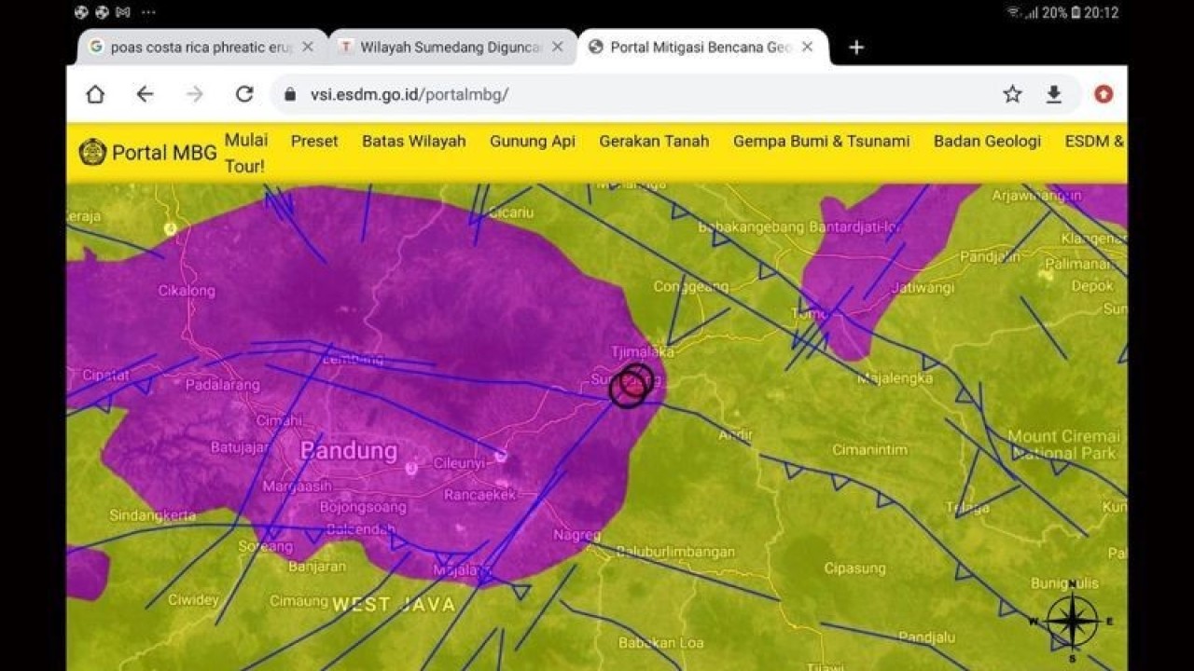This screenshot has width=1194, height=671.
Task: Reload the page with the refresh icon
Action: tap(243, 93)
